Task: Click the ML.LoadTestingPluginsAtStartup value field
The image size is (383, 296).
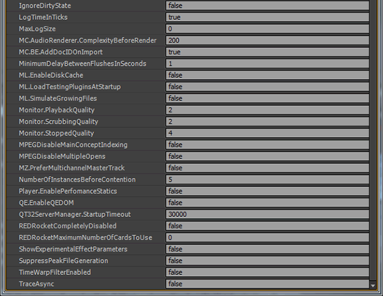Action: point(267,87)
